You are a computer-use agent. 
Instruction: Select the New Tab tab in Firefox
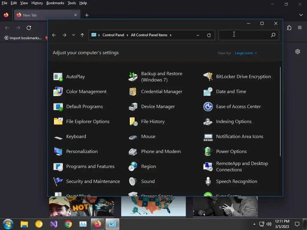click(47, 15)
